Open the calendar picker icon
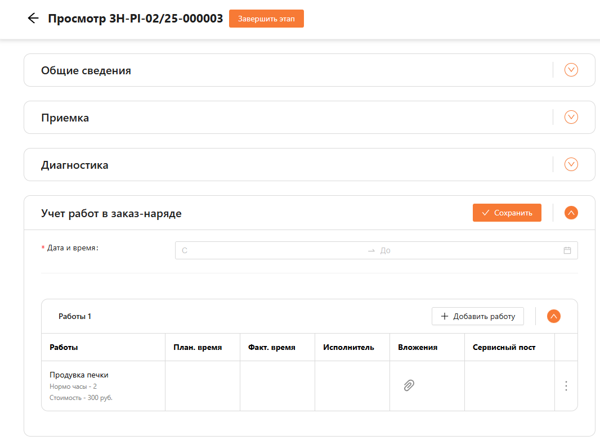 click(x=567, y=250)
